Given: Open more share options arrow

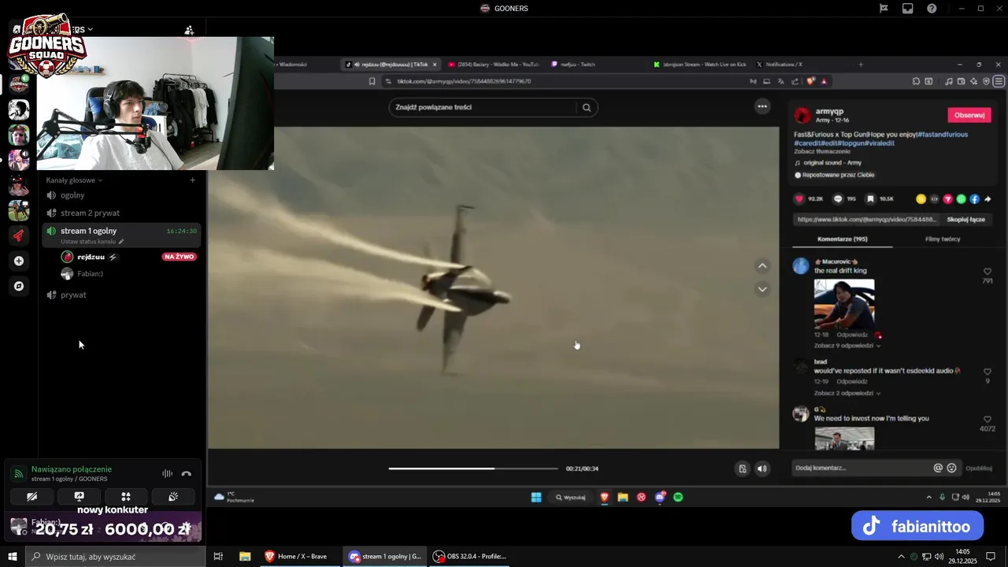Looking at the screenshot, I should click(x=988, y=199).
